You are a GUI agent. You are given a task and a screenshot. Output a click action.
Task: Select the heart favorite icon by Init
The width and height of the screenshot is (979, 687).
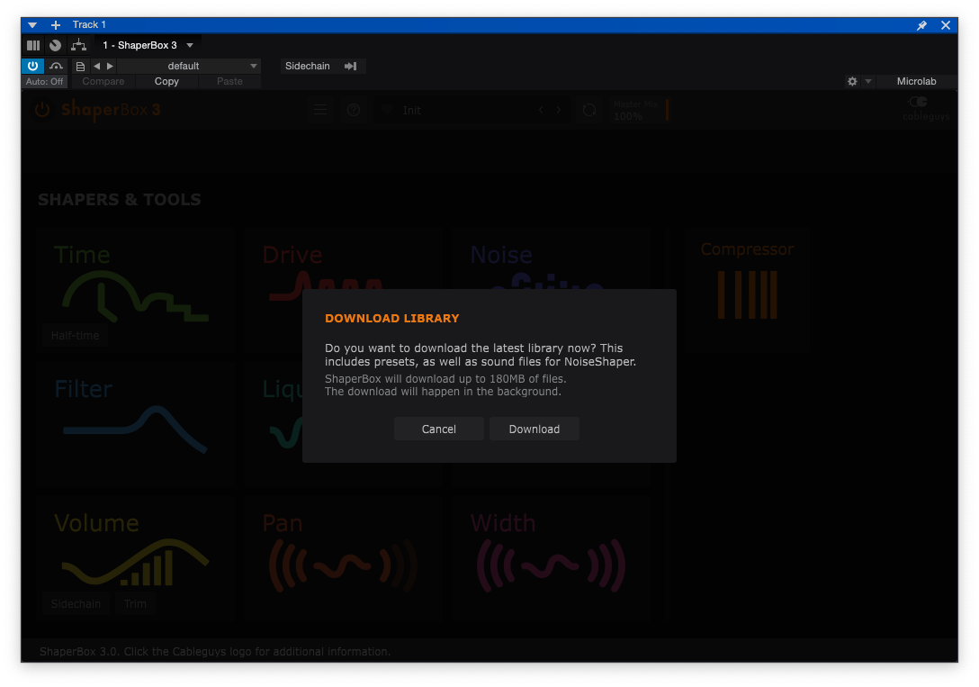(387, 111)
